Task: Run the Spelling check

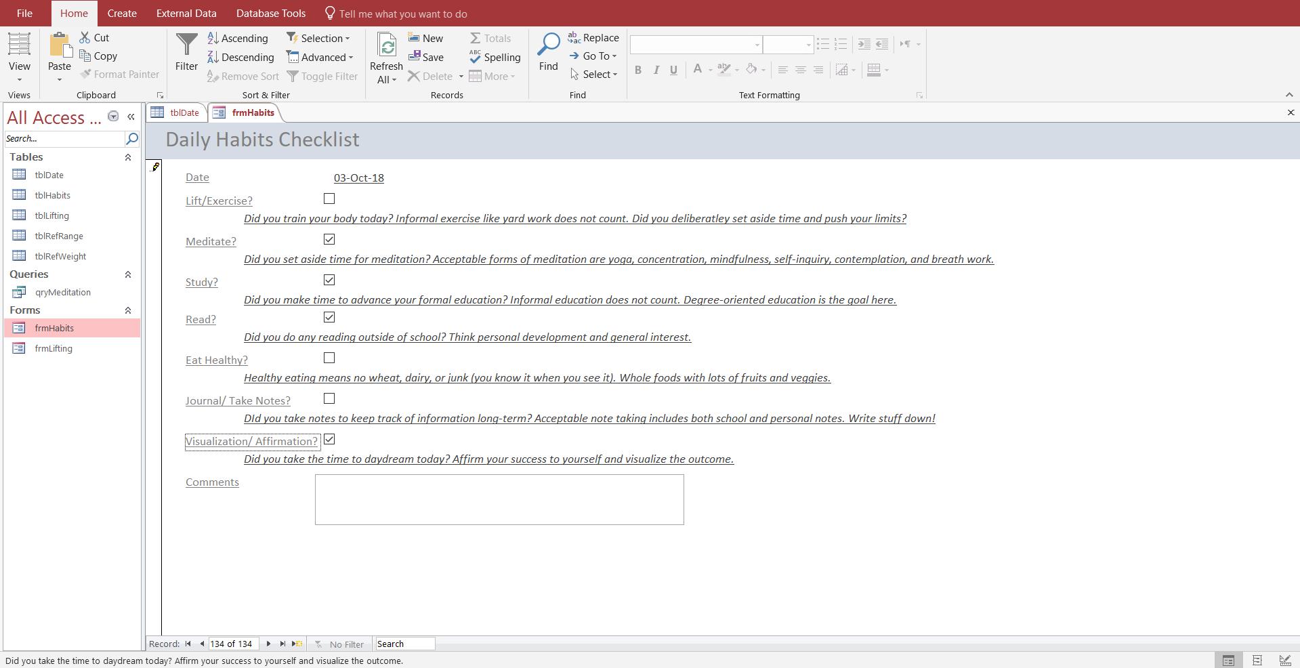Action: tap(495, 58)
